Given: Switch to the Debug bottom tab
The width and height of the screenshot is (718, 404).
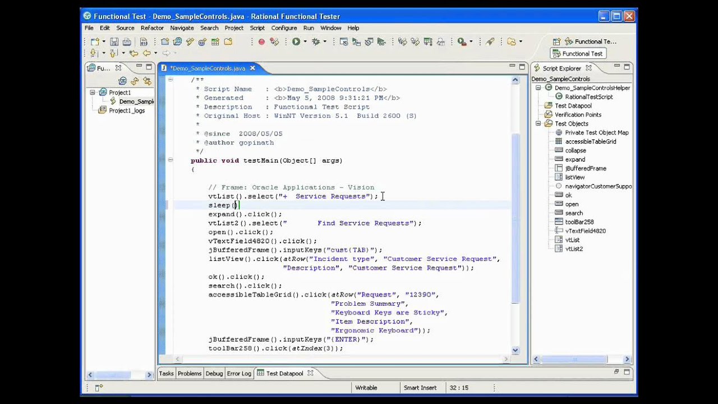Looking at the screenshot, I should 214,374.
